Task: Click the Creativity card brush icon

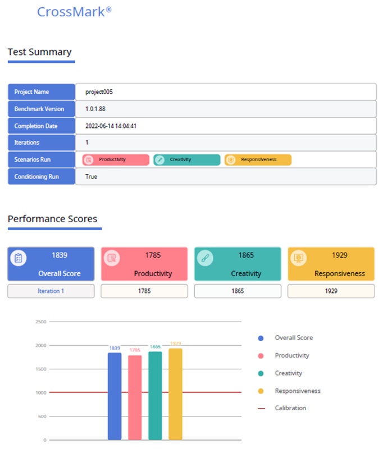Action: point(205,258)
